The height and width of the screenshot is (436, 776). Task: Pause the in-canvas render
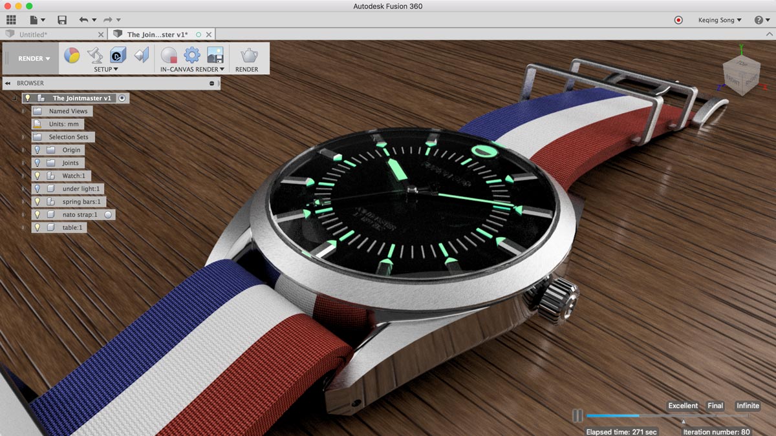coord(577,416)
